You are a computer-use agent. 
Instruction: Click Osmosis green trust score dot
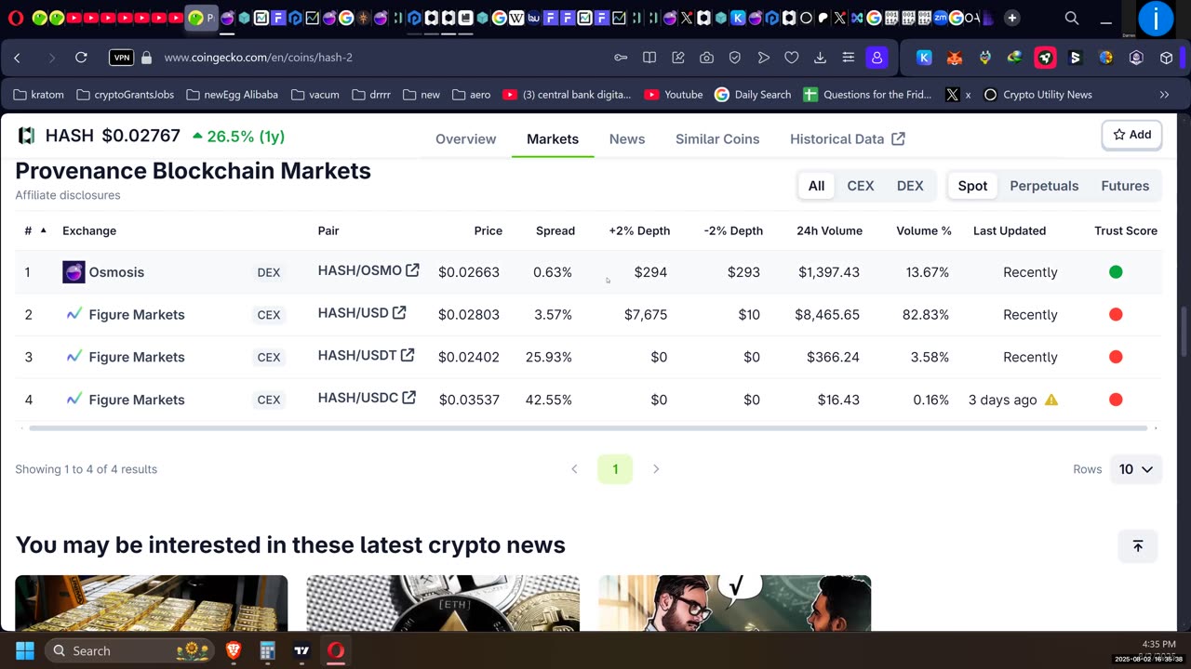(x=1116, y=272)
